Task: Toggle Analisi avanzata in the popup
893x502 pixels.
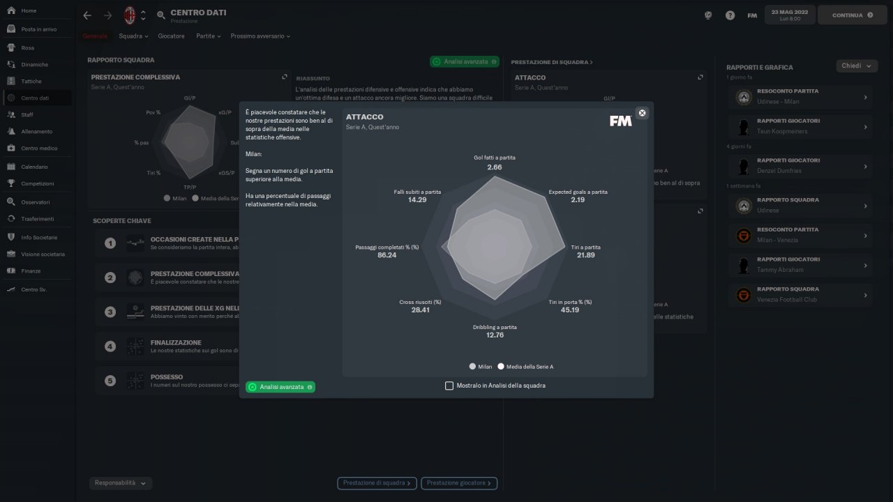Action: coord(280,387)
